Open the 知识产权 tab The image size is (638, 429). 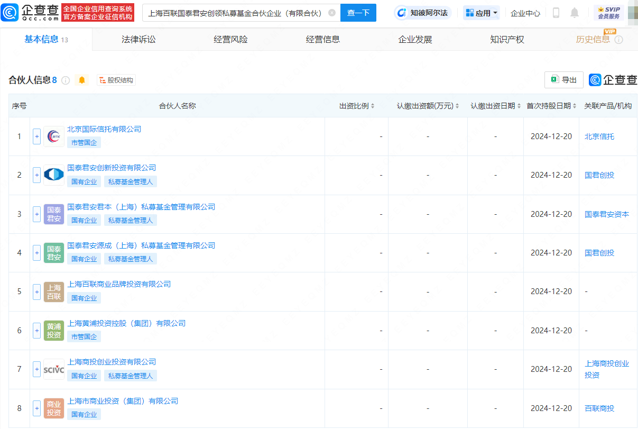click(x=507, y=40)
